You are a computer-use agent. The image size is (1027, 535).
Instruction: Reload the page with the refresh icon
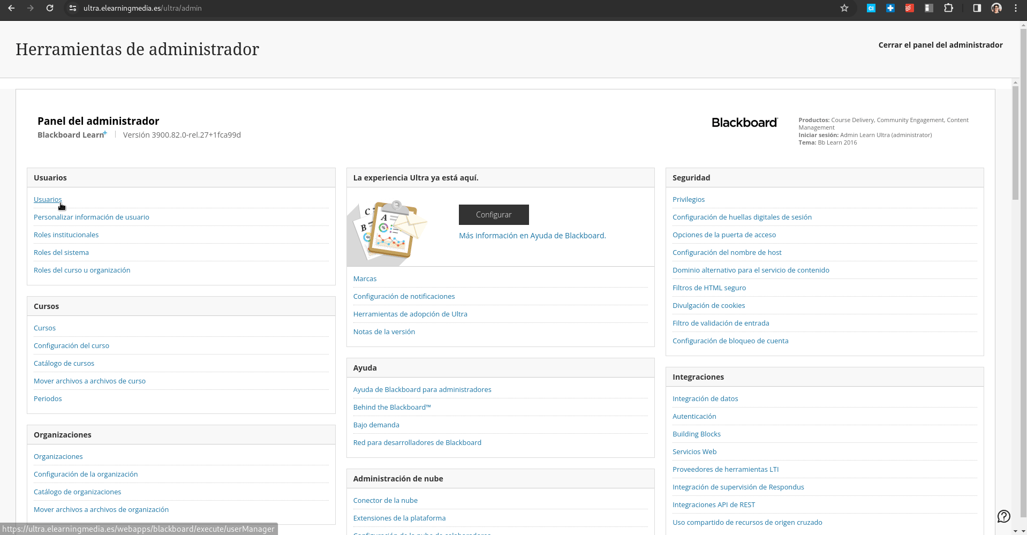click(50, 8)
